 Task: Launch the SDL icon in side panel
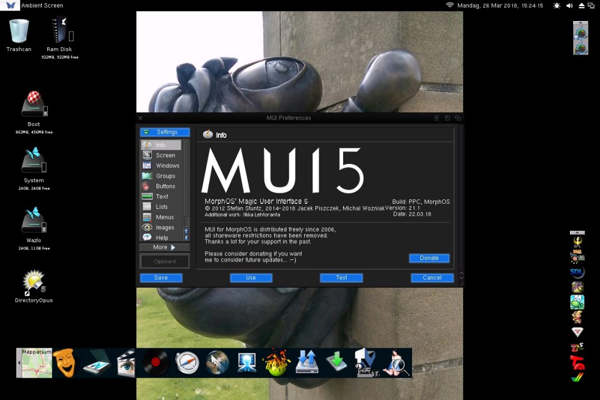pyautogui.click(x=577, y=272)
